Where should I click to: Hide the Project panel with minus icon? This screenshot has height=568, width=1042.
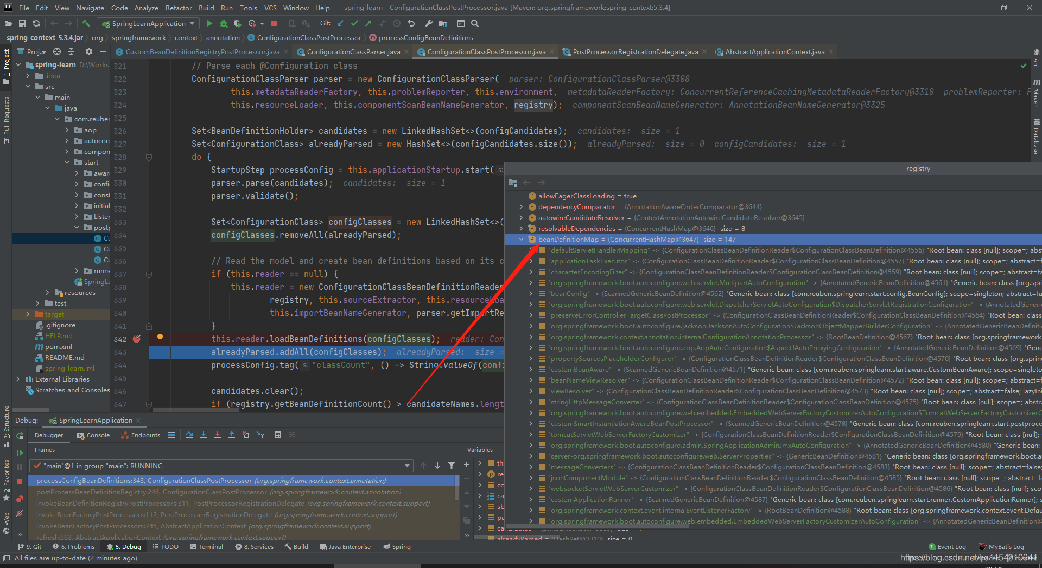[x=103, y=51]
